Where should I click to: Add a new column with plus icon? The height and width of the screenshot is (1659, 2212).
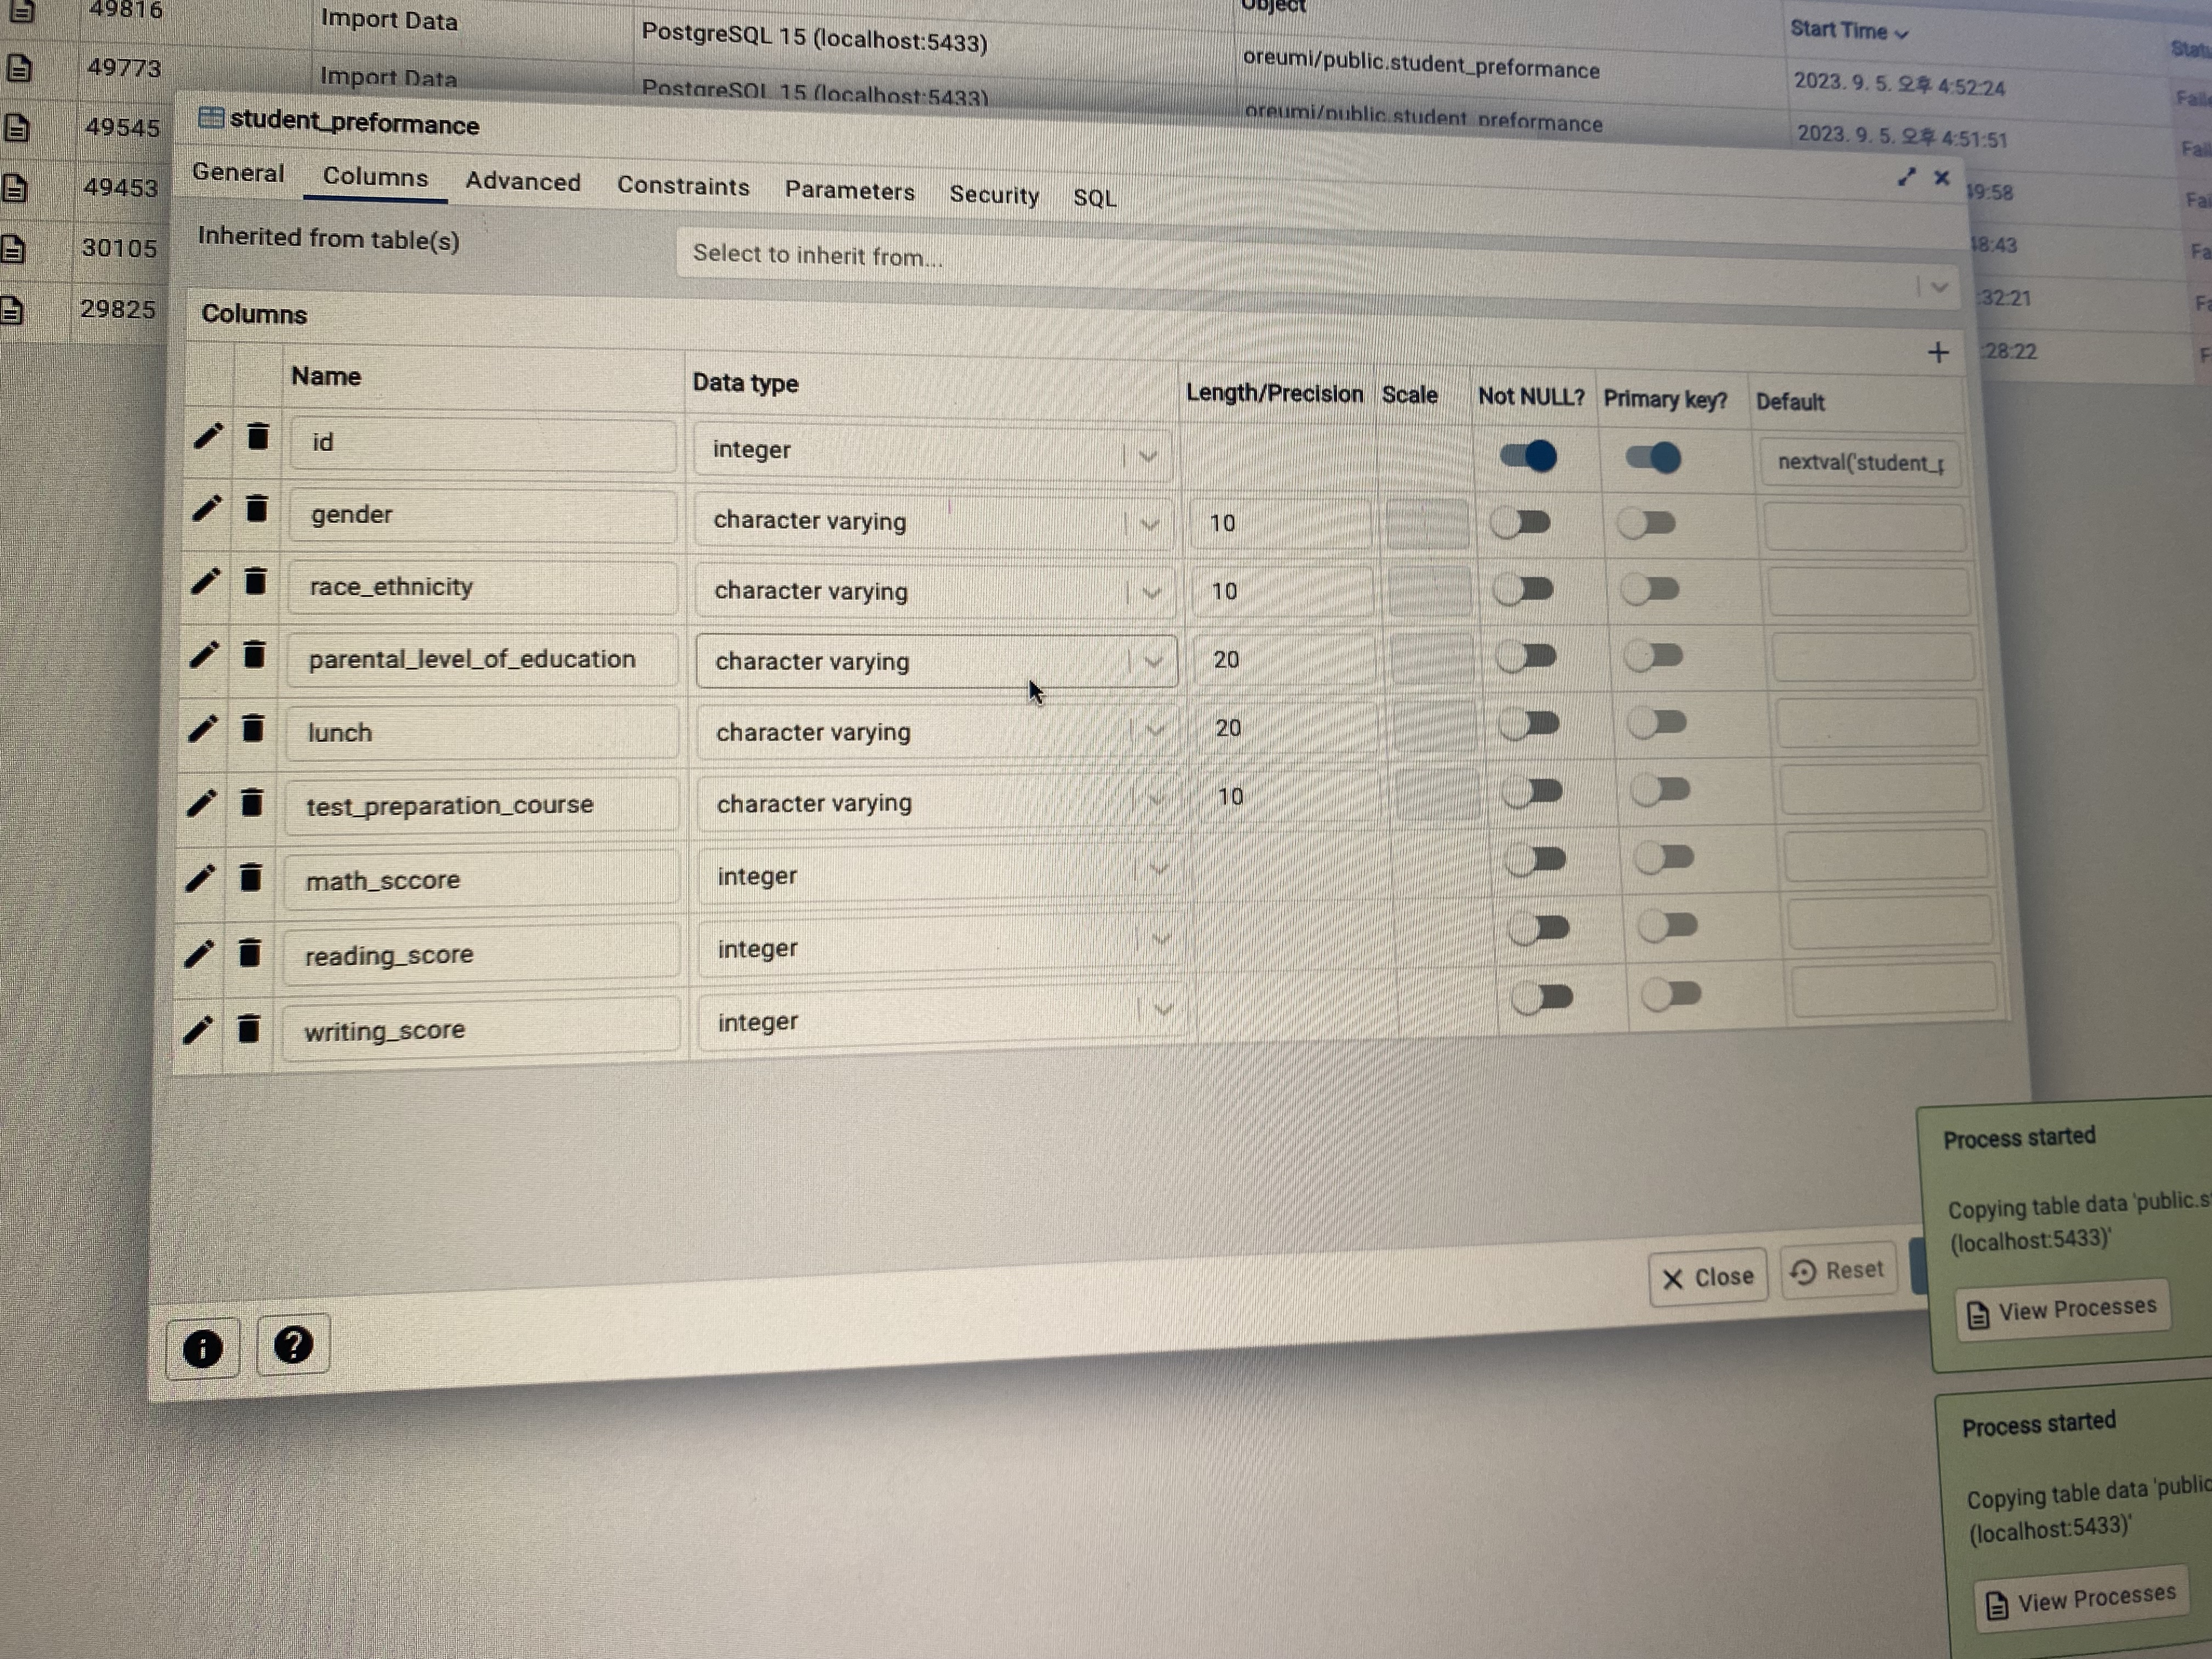tap(1938, 352)
